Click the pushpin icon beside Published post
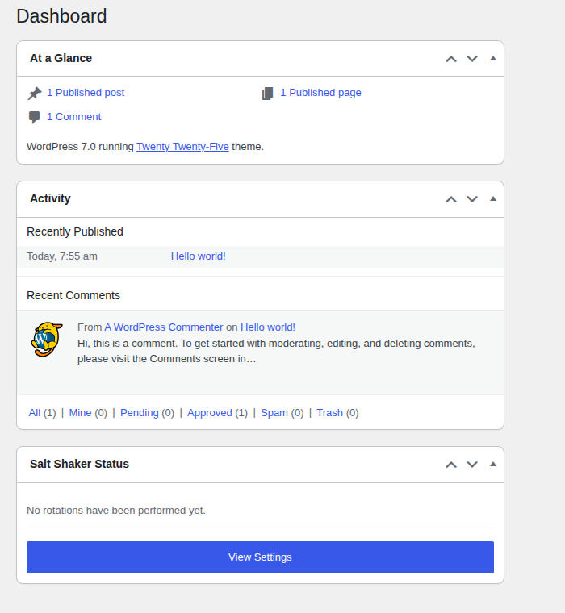 35,94
